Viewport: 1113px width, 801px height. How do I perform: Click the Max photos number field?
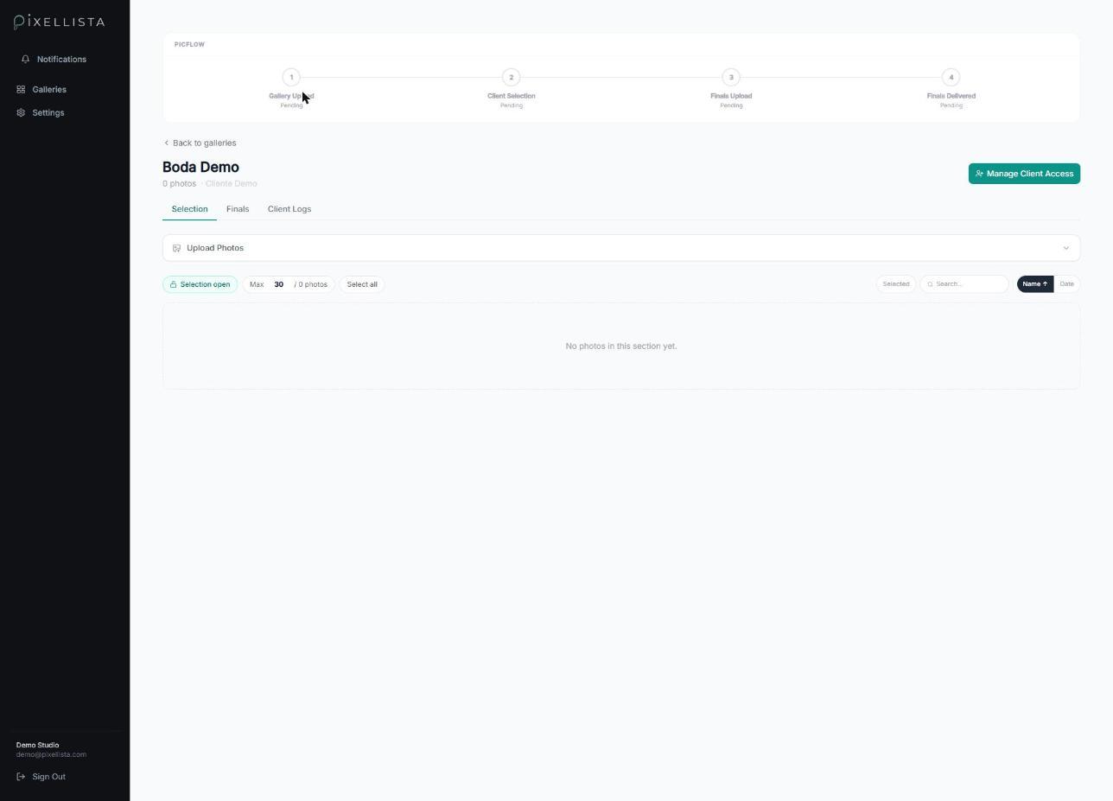[x=279, y=284]
